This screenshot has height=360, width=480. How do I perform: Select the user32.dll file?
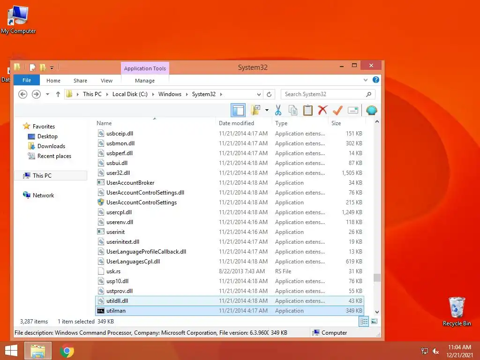coord(230,172)
